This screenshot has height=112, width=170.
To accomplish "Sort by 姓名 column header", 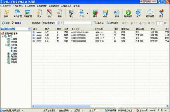I will [50, 29].
